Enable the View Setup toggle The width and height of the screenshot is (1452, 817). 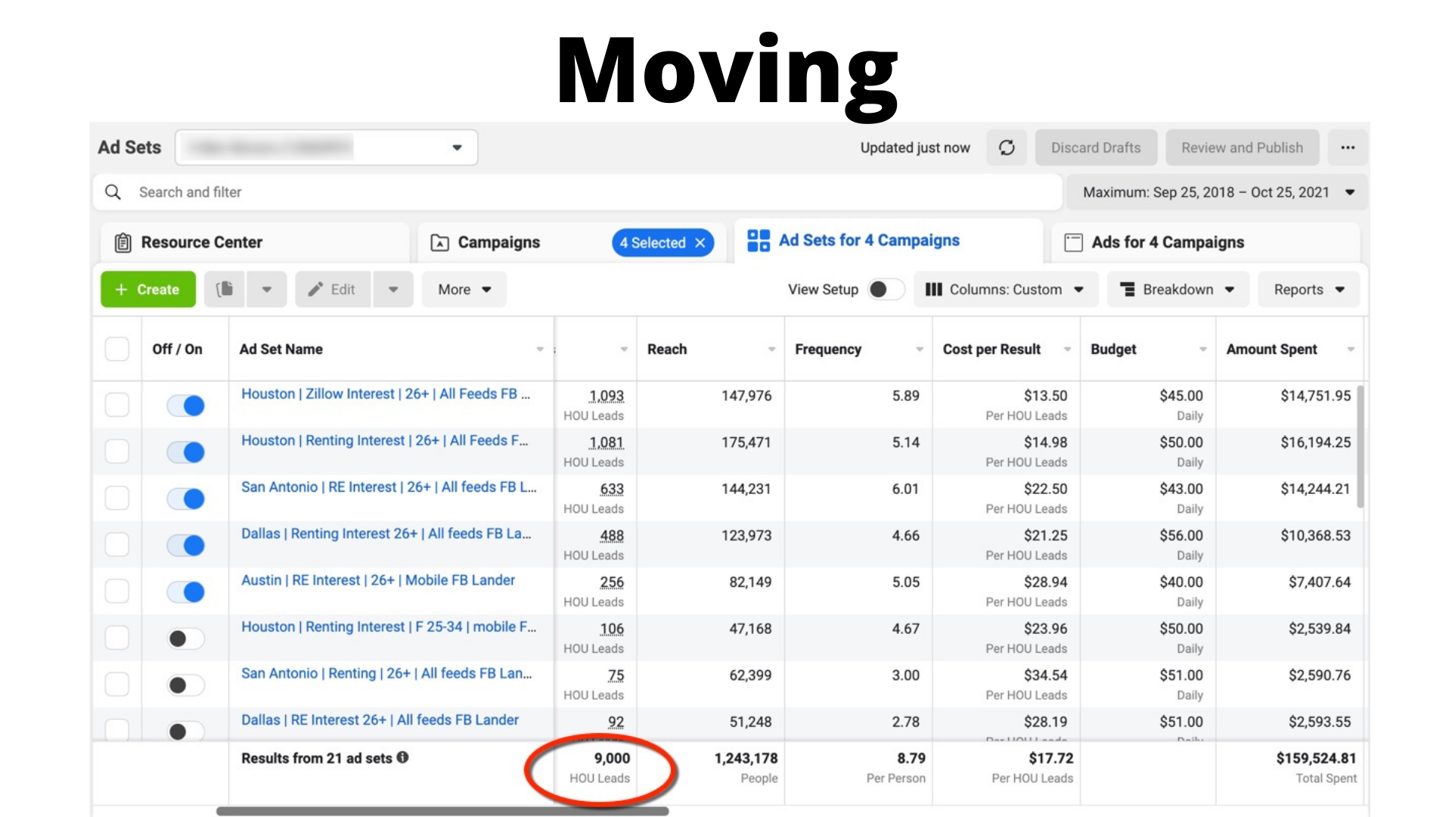[x=885, y=289]
